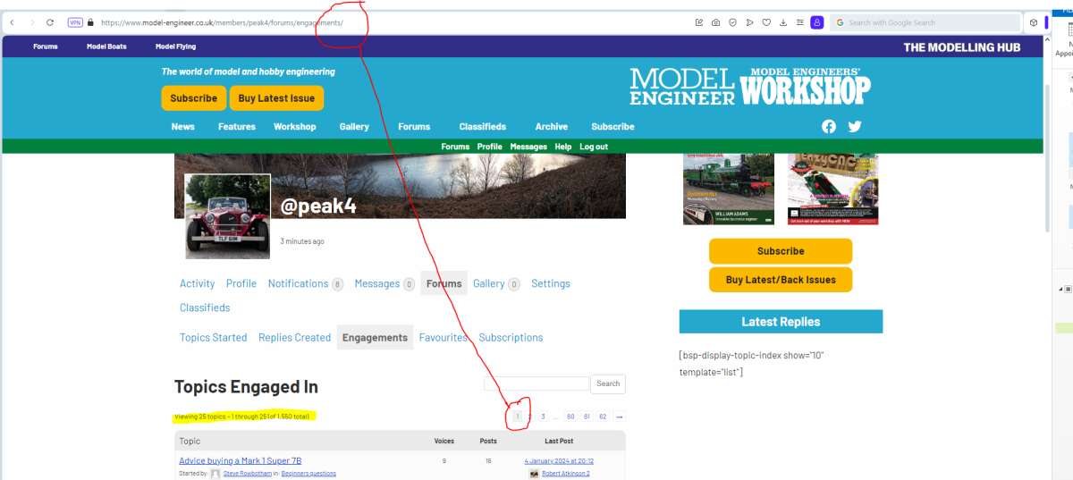Click the topics search input field
The height and width of the screenshot is (480, 1073).
coord(536,383)
